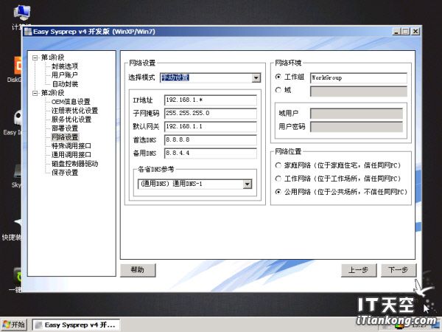Open 服务优化设置 in the tree
The width and height of the screenshot is (442, 332).
pyautogui.click(x=71, y=119)
